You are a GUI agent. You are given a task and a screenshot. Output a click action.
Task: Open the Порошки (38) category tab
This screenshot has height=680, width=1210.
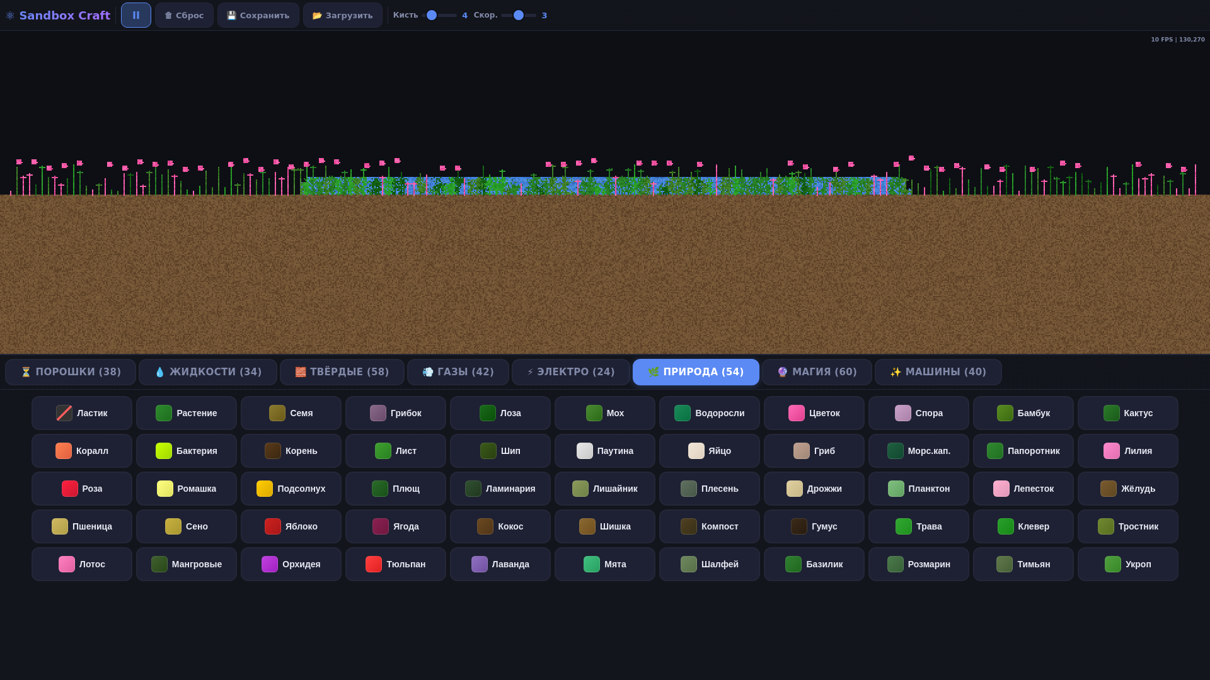pyautogui.click(x=71, y=372)
